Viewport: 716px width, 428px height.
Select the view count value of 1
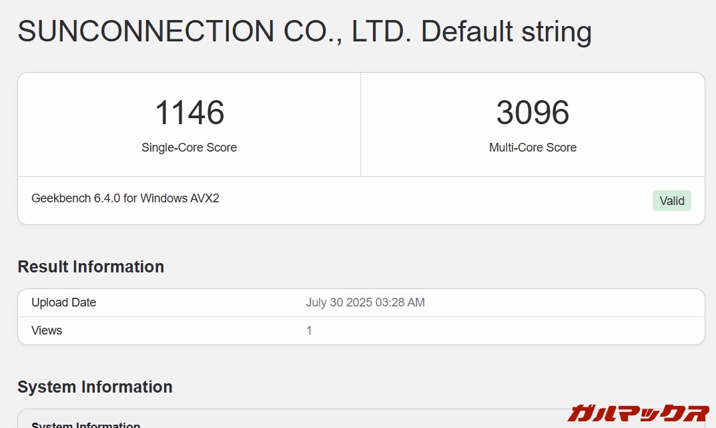pyautogui.click(x=309, y=330)
